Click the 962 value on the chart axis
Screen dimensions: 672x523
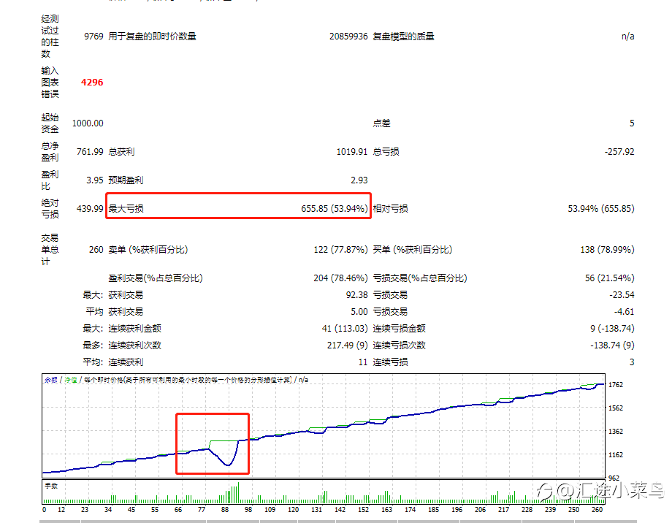[614, 478]
